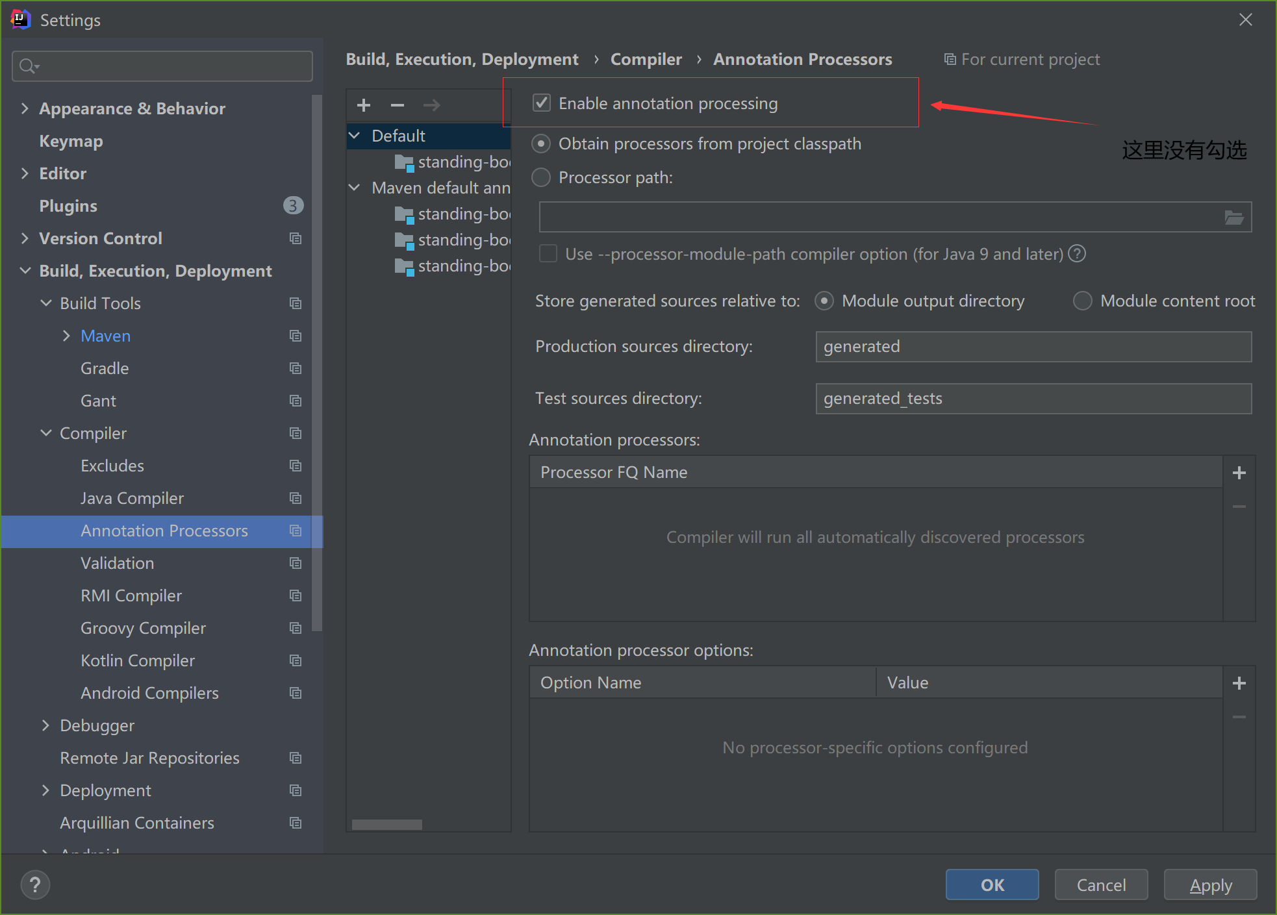Image resolution: width=1277 pixels, height=915 pixels.
Task: Add an annotation processor option with plus
Action: (x=1239, y=683)
